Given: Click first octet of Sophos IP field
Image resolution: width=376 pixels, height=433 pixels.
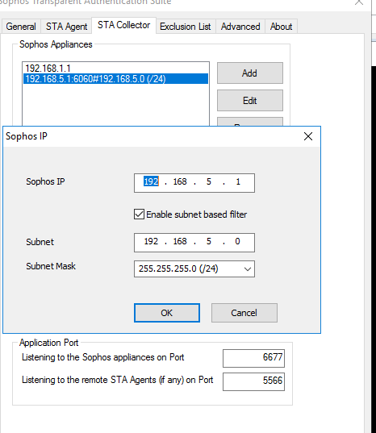Looking at the screenshot, I should click(x=151, y=181).
